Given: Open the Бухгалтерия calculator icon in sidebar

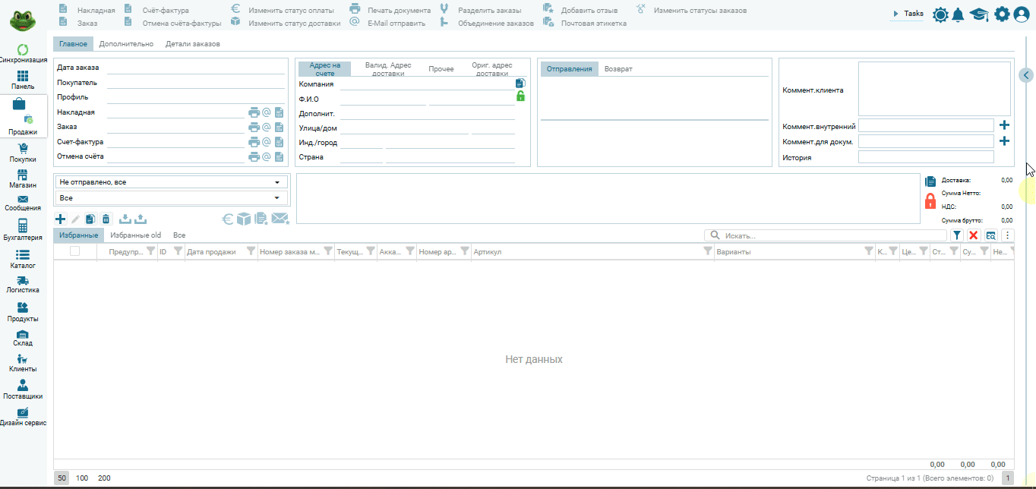Looking at the screenshot, I should click(x=23, y=226).
